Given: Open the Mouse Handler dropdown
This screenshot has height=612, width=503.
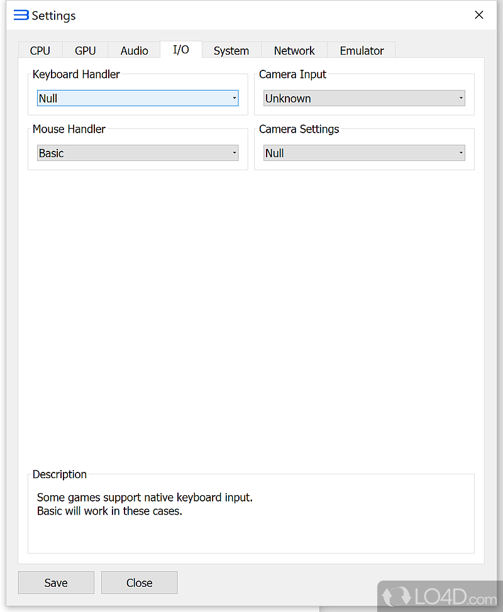Looking at the screenshot, I should click(138, 153).
